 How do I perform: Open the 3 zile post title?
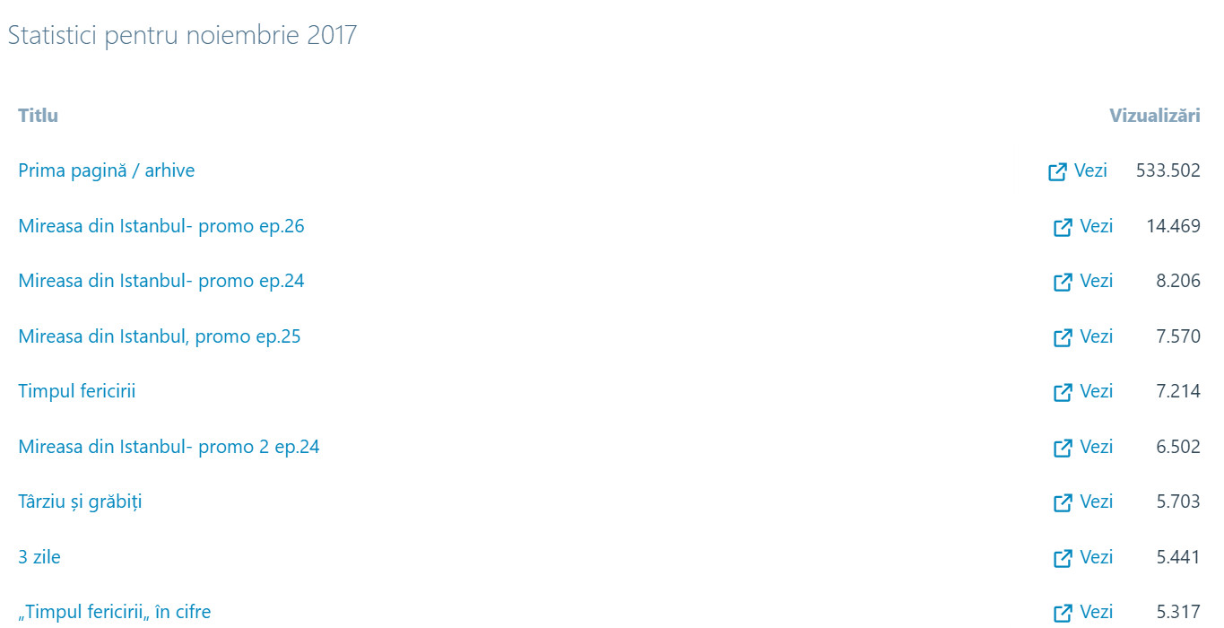click(x=39, y=557)
